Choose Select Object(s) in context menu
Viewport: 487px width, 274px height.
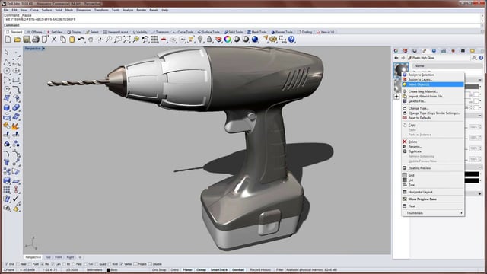tap(433, 84)
